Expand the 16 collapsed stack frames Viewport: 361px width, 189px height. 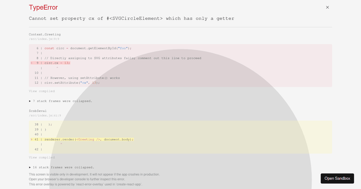(61, 167)
